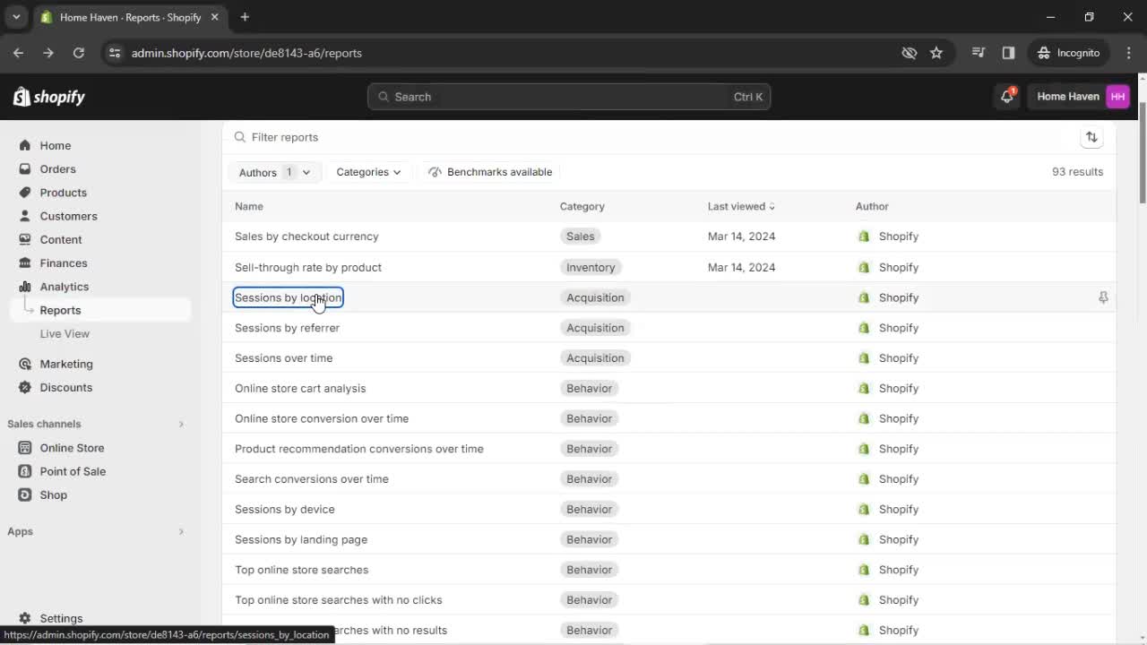Click the Analytics bar chart icon
The image size is (1147, 645).
click(25, 287)
